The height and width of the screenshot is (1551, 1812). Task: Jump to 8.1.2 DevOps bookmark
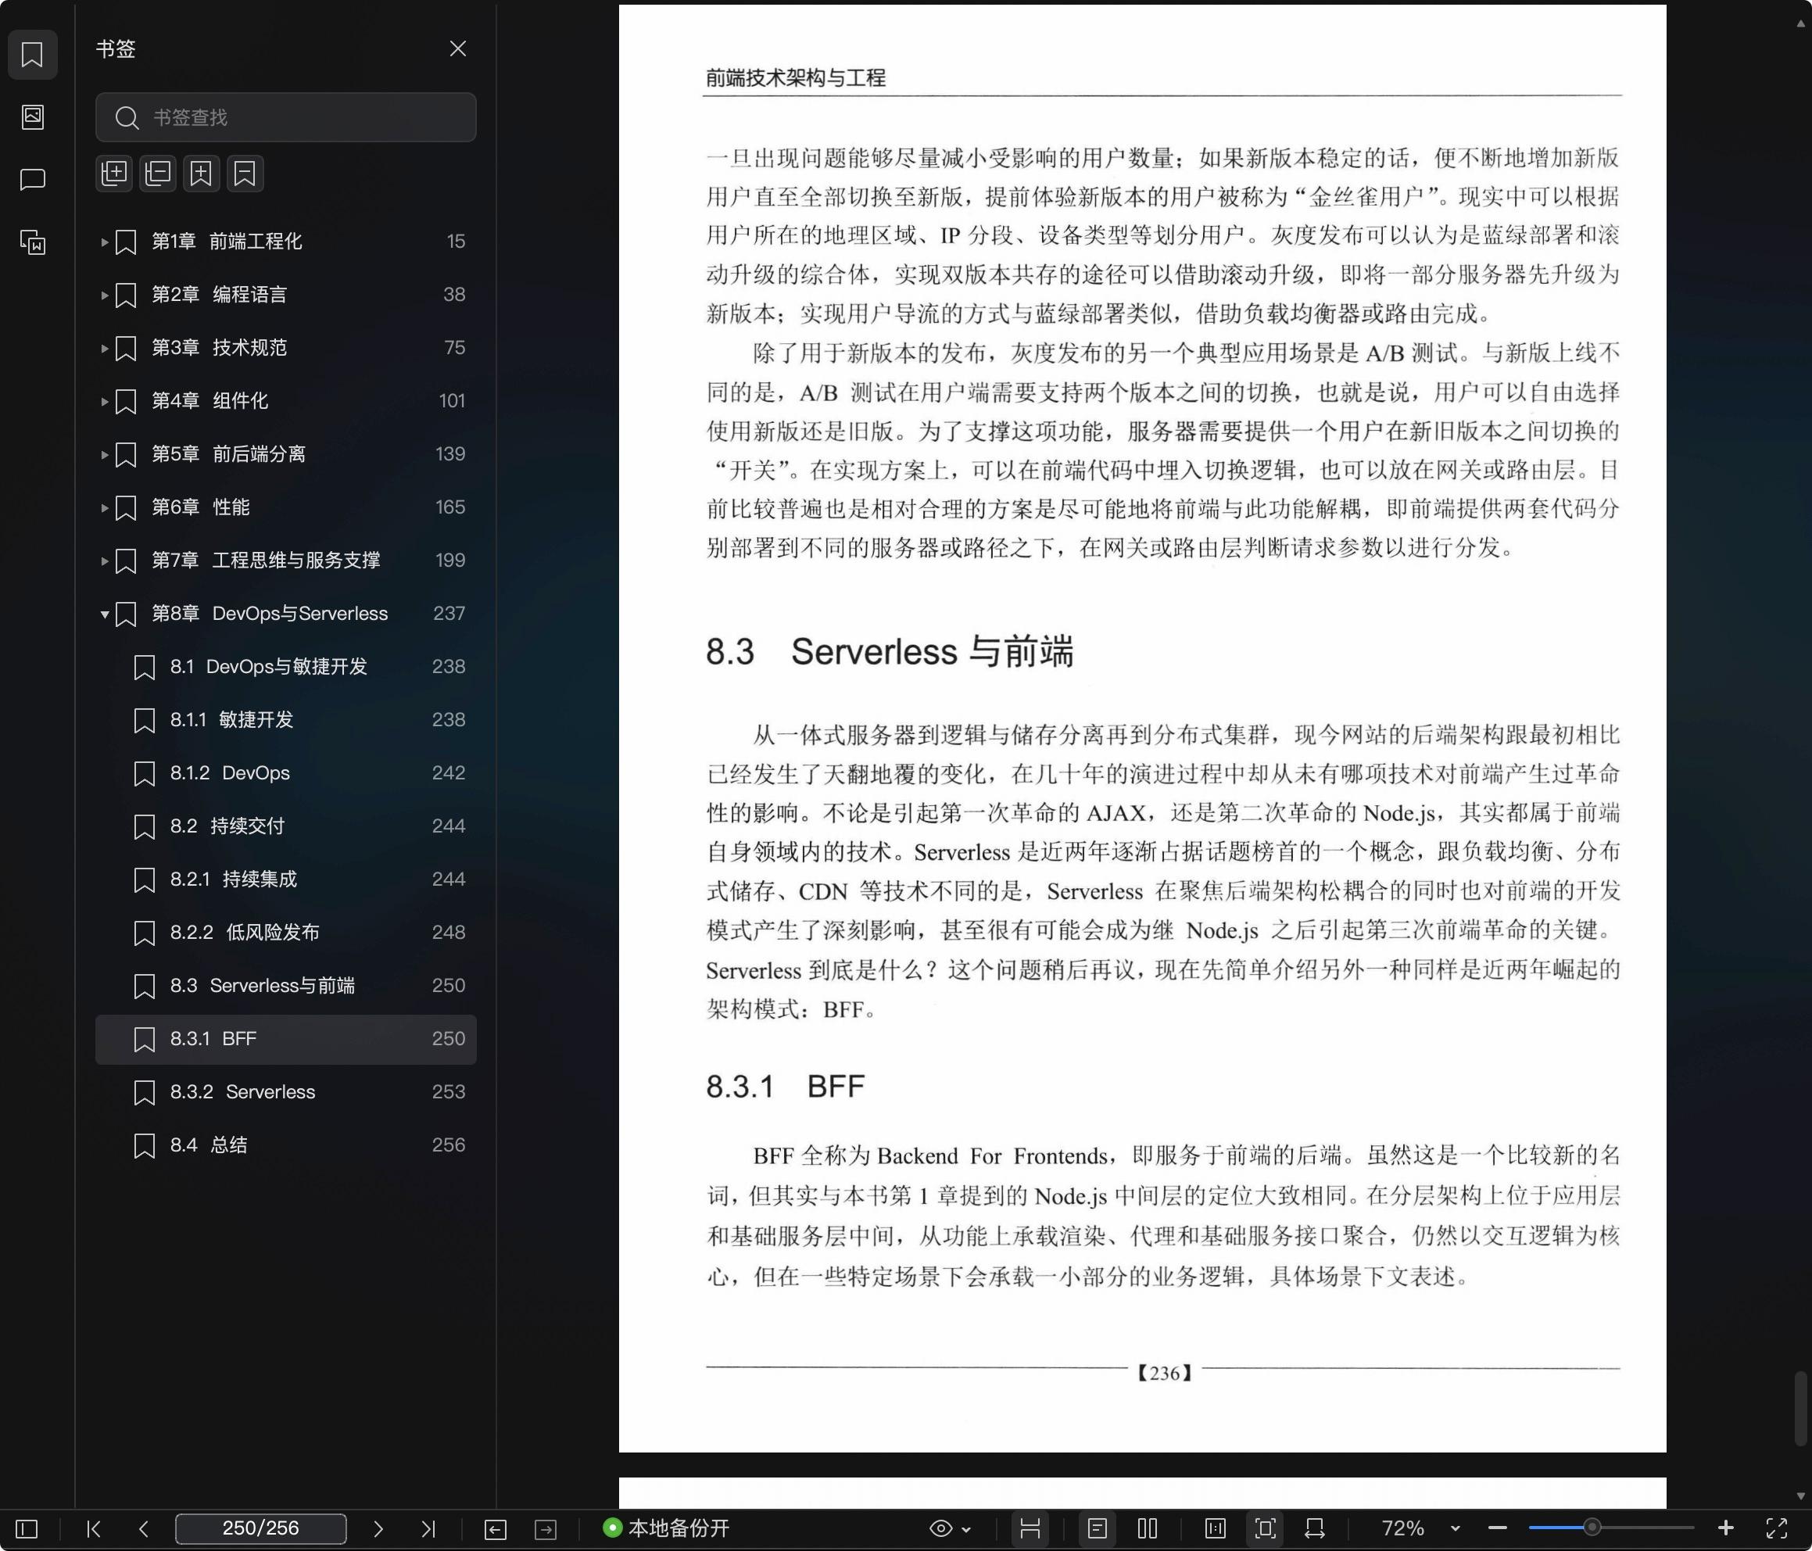coord(286,773)
